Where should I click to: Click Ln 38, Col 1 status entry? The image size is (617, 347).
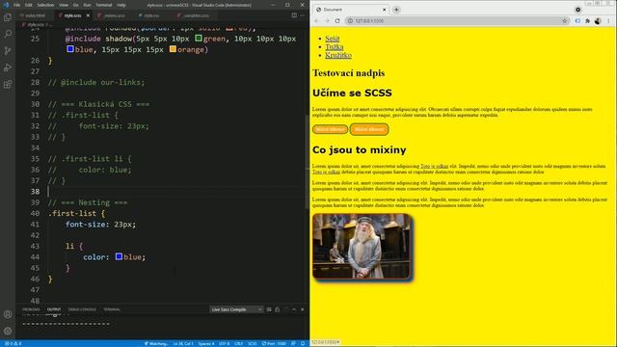[183, 343]
